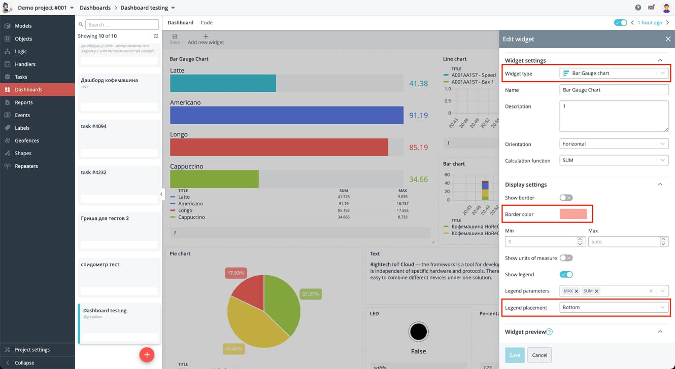Open the Legend placement dropdown
675x369 pixels.
click(614, 308)
